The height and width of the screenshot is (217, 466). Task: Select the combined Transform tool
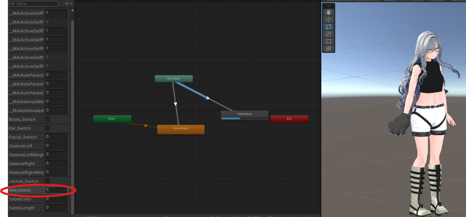329,49
